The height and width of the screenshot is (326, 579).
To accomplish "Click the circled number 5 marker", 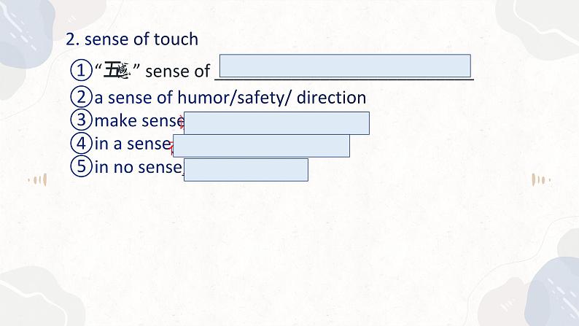I will click(x=80, y=167).
